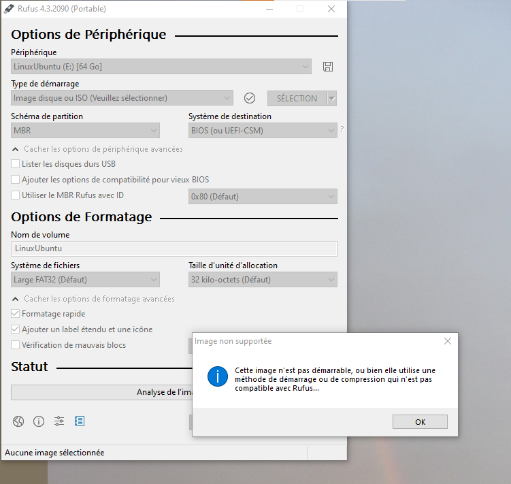Close the Image non supportée dialog
The image size is (511, 484).
click(448, 341)
